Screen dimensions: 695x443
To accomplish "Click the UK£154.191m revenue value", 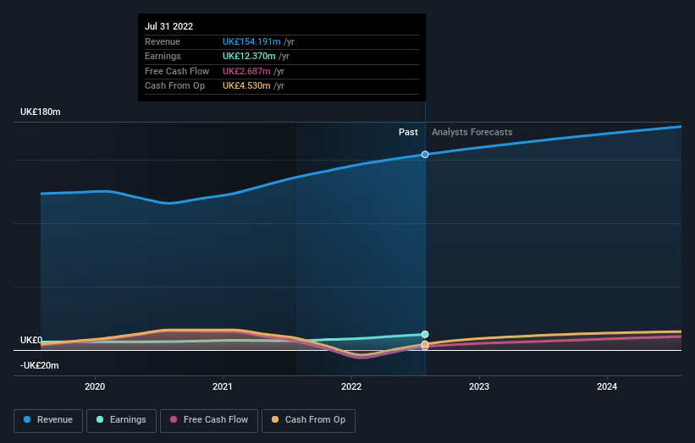I will [251, 41].
